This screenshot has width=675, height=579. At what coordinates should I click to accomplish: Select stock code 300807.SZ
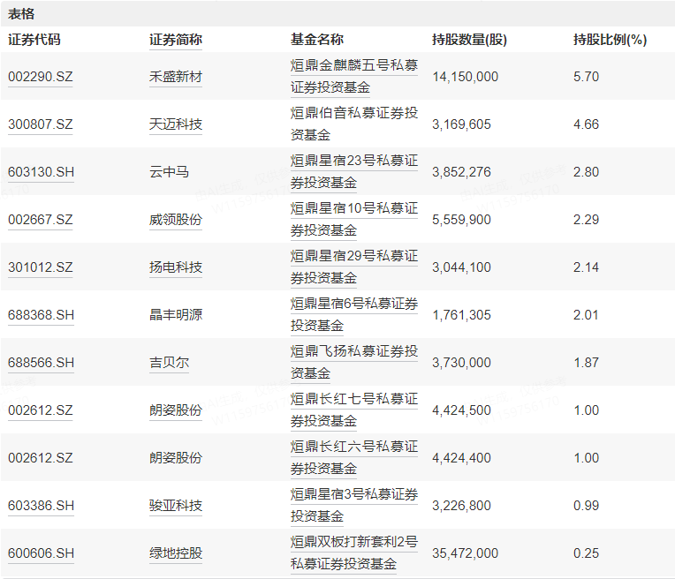pyautogui.click(x=41, y=124)
